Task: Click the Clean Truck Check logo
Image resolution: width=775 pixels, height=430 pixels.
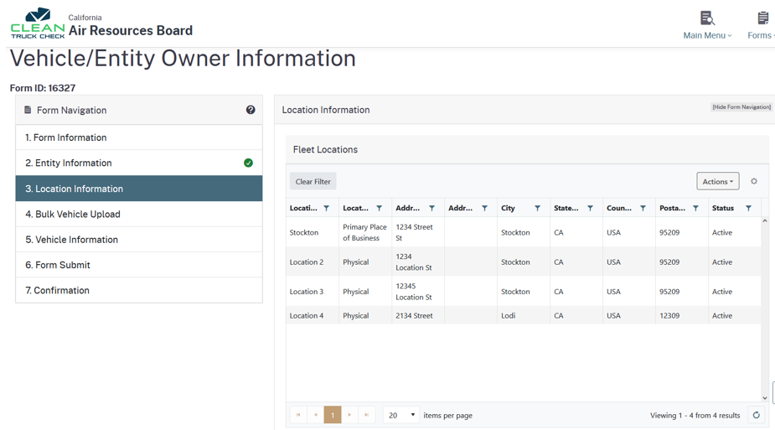Action: coord(38,23)
